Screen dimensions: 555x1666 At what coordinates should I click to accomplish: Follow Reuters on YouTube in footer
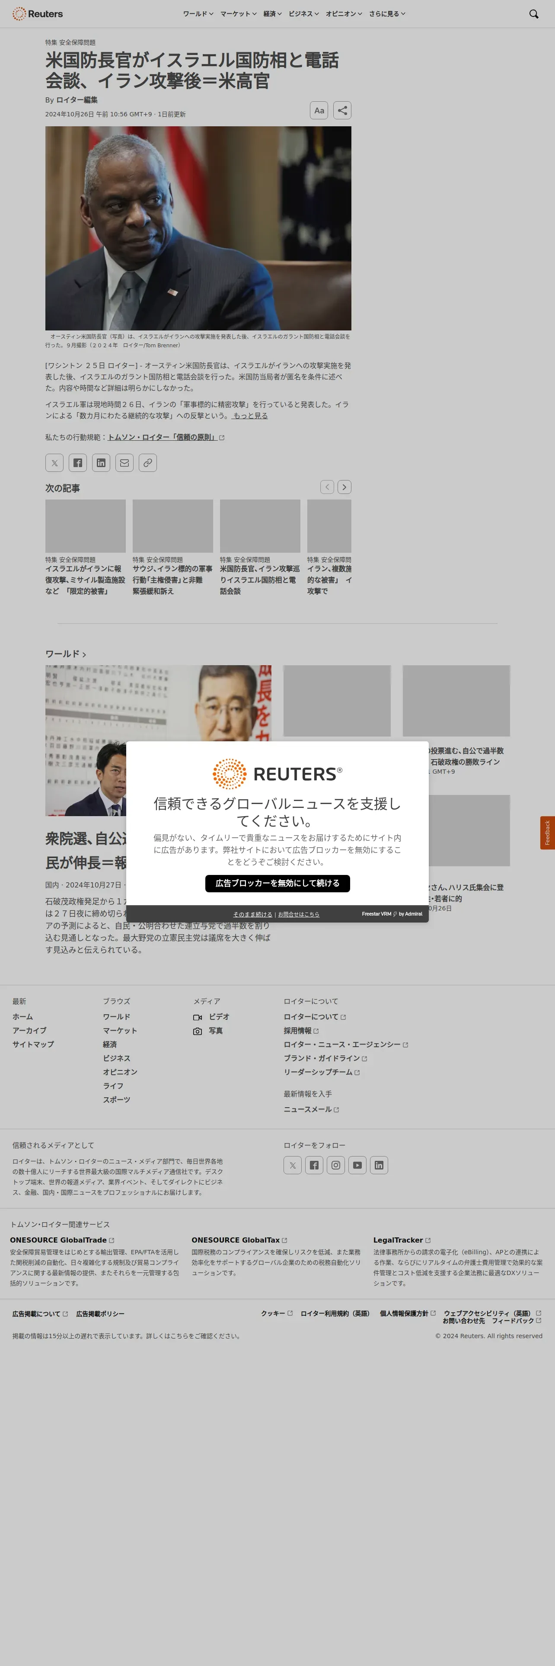pos(357,1166)
